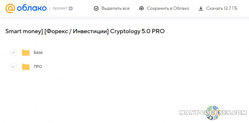Image resolution: width=249 pixels, height=123 pixels.
Task: Tick the checkbox next to База folder
Action: coord(13,52)
